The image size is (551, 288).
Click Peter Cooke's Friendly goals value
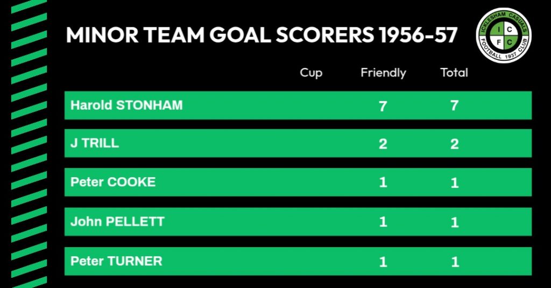(383, 182)
